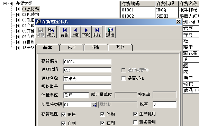Uncheck the 销售 attribute checkbox
Screen dimensions: 199x127
coord(63,115)
